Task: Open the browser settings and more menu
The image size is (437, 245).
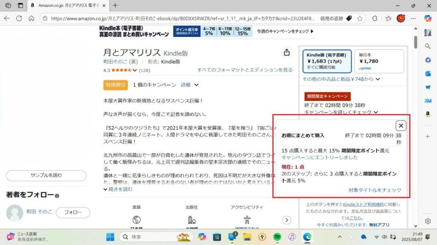Action: click(413, 18)
